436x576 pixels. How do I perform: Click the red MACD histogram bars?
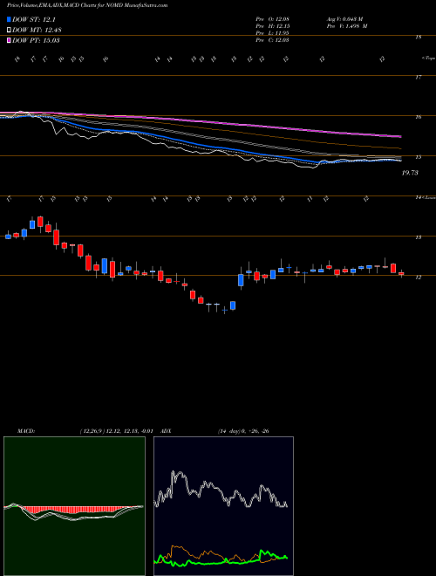click(72, 511)
